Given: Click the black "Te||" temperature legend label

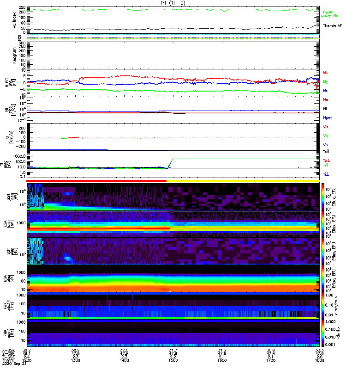Looking at the screenshot, I should (x=326, y=152).
